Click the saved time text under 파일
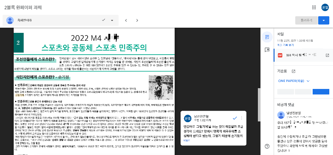The image size is (333, 155). click(x=295, y=41)
